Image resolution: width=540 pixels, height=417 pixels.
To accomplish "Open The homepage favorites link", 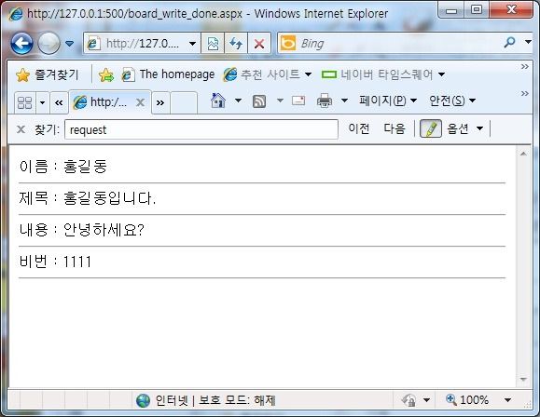I will coord(169,74).
